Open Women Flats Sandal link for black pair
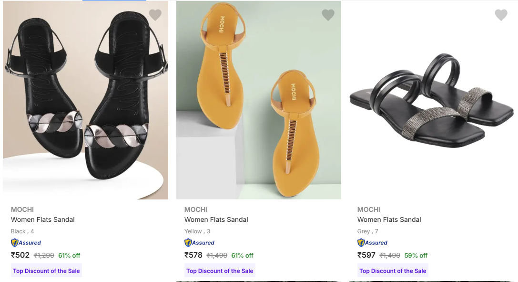 click(x=43, y=219)
